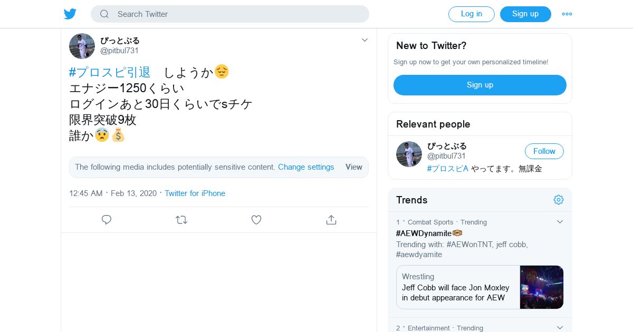View the sensitive media content
Image resolution: width=633 pixels, height=332 pixels.
click(x=353, y=167)
